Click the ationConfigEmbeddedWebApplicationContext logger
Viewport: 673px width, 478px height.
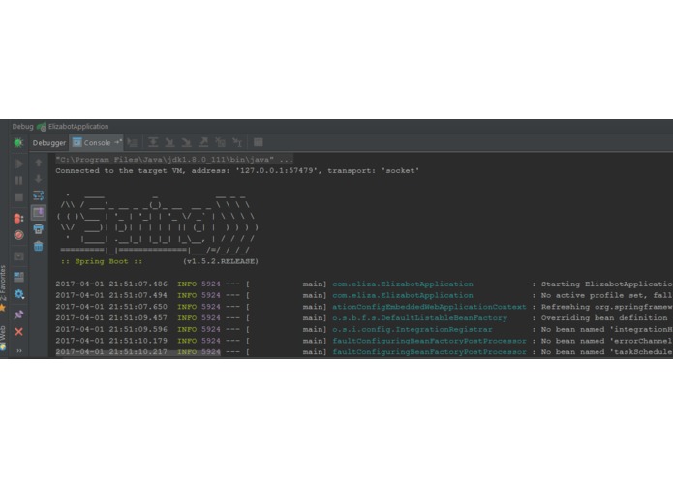429,307
